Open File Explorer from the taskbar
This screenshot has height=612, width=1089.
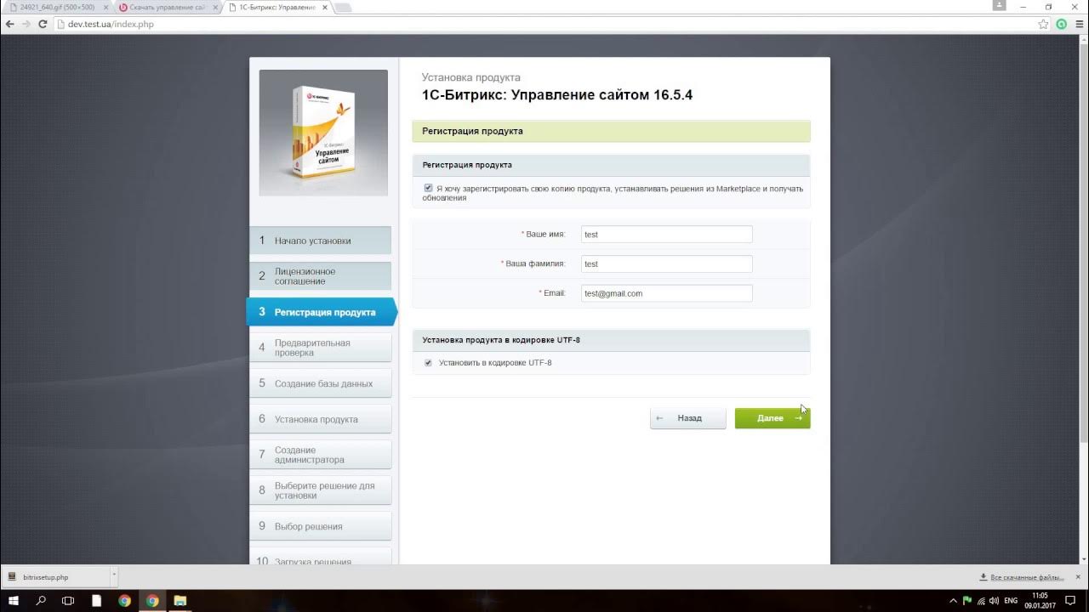[180, 600]
